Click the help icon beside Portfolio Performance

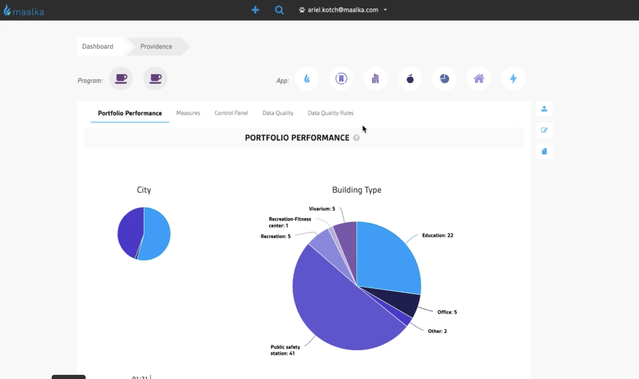357,138
